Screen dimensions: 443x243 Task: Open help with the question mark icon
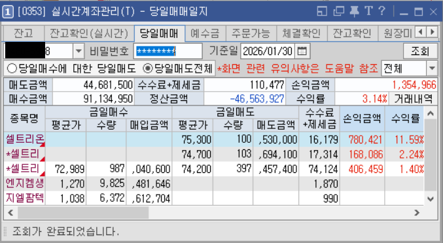point(381,11)
